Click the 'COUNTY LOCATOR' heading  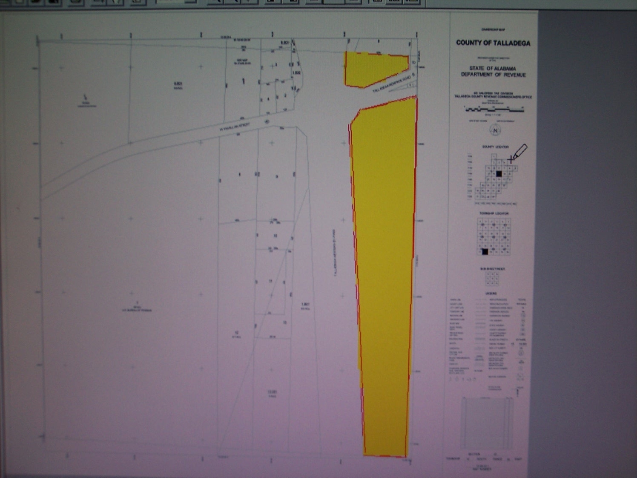[x=495, y=147]
